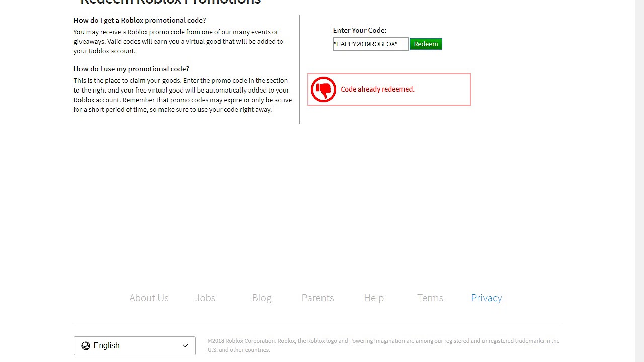This screenshot has height=362, width=644.
Task: Click the page's right-side scrollbar
Action: pos(639,181)
